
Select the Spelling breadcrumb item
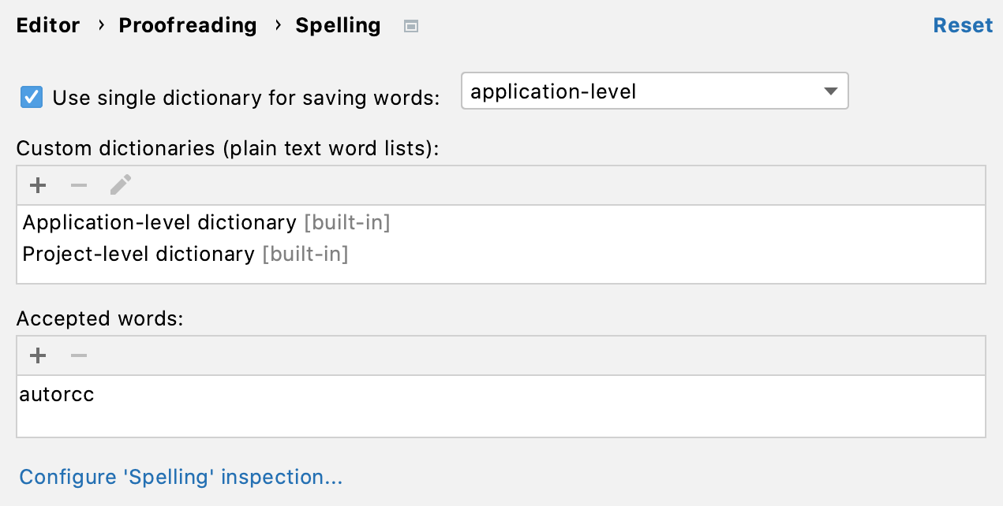pyautogui.click(x=338, y=24)
